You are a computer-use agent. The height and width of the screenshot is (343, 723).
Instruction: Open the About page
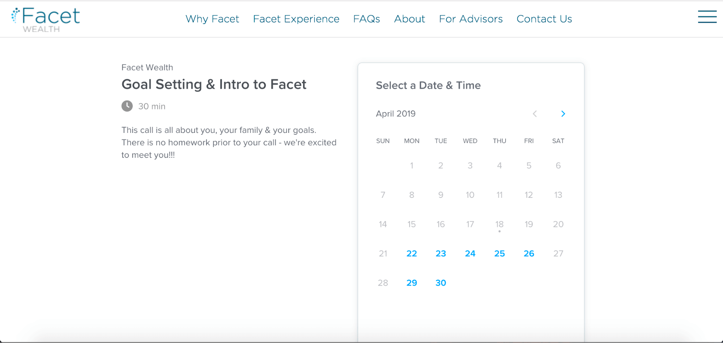click(x=409, y=19)
